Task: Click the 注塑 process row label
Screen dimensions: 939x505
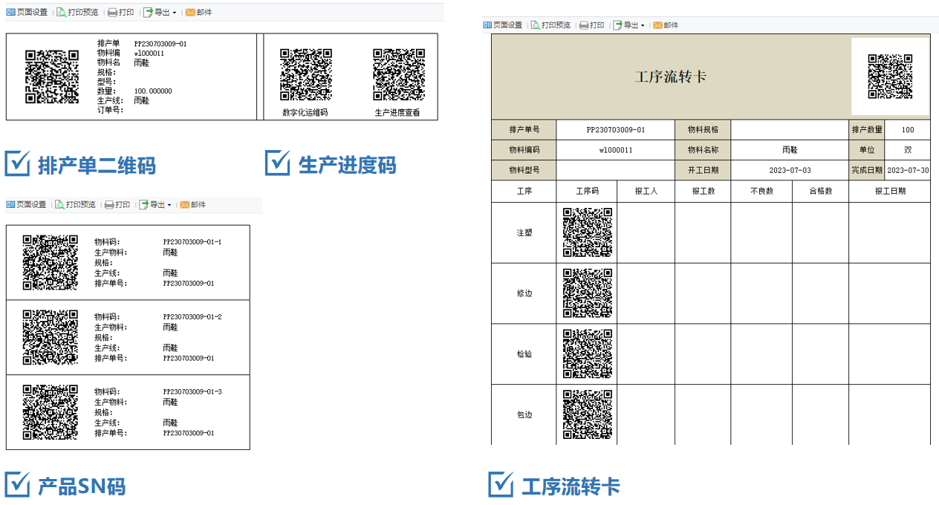Action: 524,233
